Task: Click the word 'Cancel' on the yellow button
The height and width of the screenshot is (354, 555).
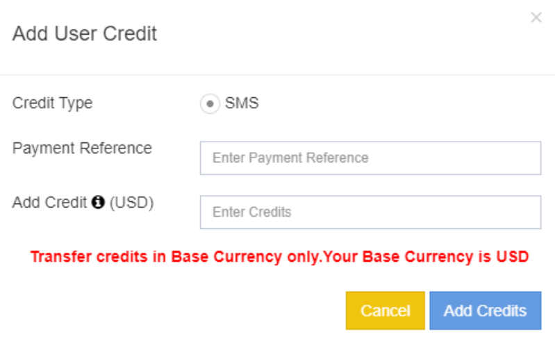Action: point(385,310)
